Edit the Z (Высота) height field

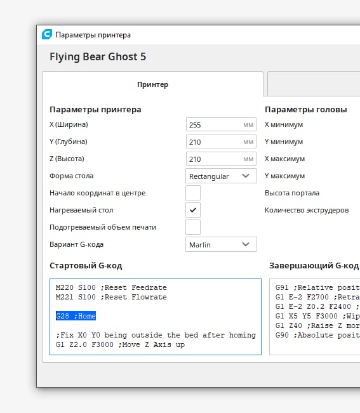[x=221, y=159]
